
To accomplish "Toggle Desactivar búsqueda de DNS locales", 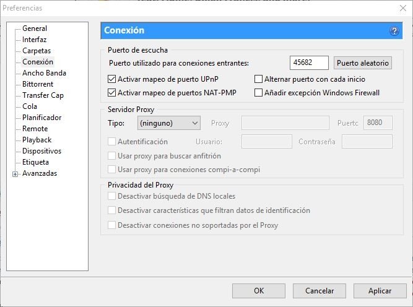I will (111, 196).
